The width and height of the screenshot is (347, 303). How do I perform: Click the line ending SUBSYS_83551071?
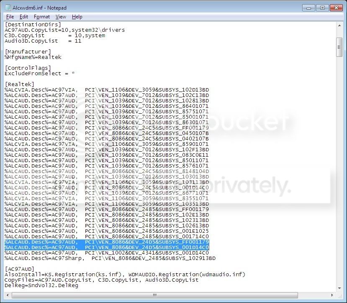(107, 199)
